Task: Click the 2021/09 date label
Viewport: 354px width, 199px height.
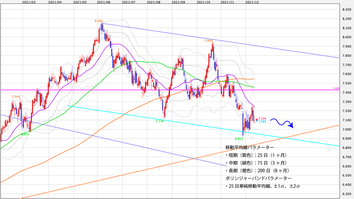Action: pos(178,2)
